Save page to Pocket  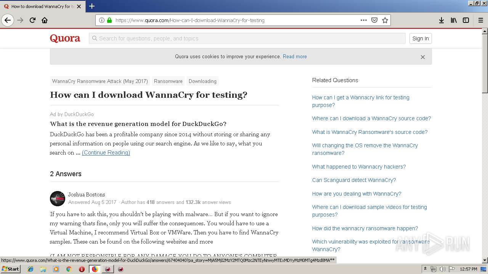(374, 20)
